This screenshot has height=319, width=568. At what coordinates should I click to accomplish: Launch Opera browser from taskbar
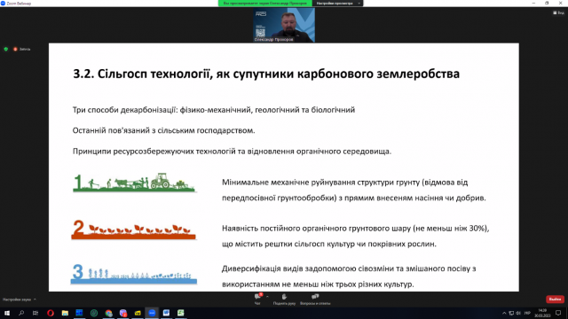point(51,313)
